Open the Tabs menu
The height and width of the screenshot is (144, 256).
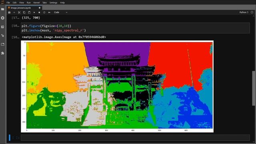[x=44, y=3]
